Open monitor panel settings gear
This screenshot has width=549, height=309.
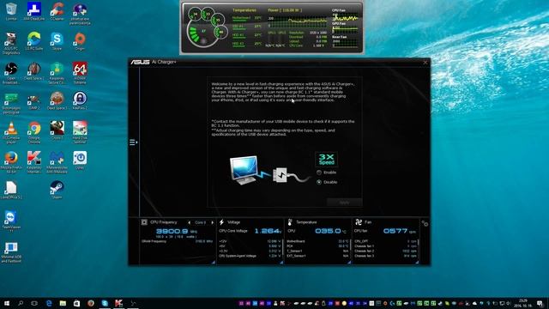[x=425, y=223]
